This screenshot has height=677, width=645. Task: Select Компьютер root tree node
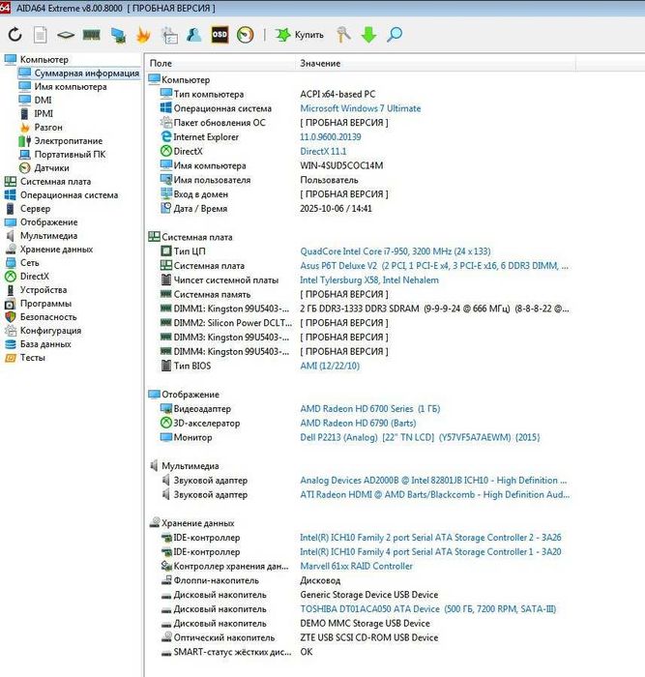click(x=44, y=60)
